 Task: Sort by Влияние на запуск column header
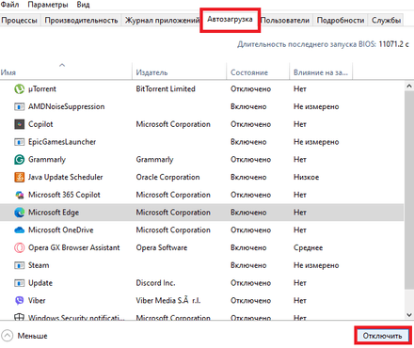pos(321,72)
